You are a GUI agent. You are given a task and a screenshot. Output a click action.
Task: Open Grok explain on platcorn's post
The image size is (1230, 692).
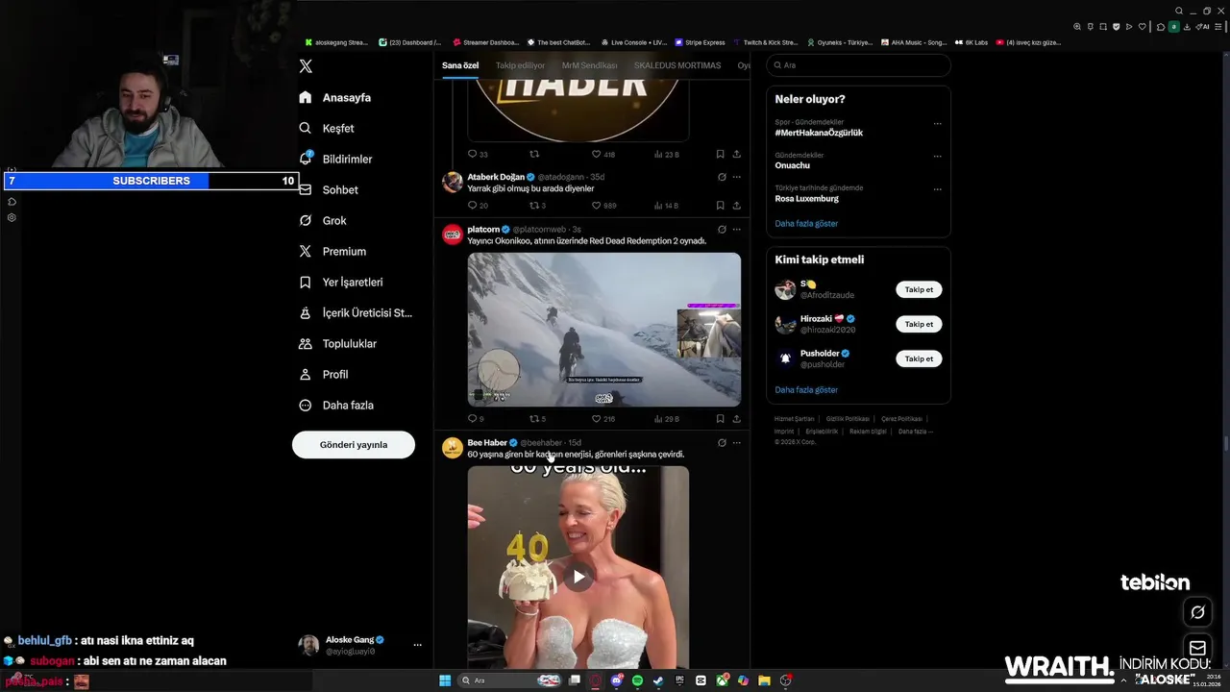[x=722, y=230]
